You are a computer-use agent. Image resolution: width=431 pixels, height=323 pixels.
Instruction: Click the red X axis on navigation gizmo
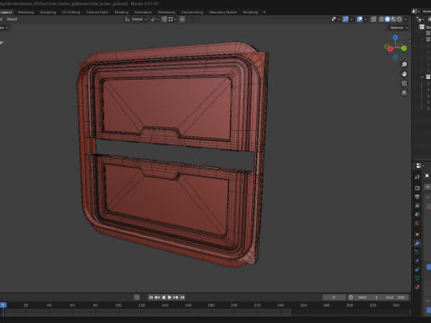pyautogui.click(x=391, y=48)
